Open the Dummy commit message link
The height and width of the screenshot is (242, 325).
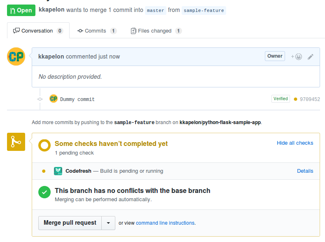[77, 99]
